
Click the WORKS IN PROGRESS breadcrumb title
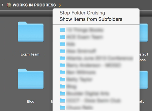[x=34, y=5]
